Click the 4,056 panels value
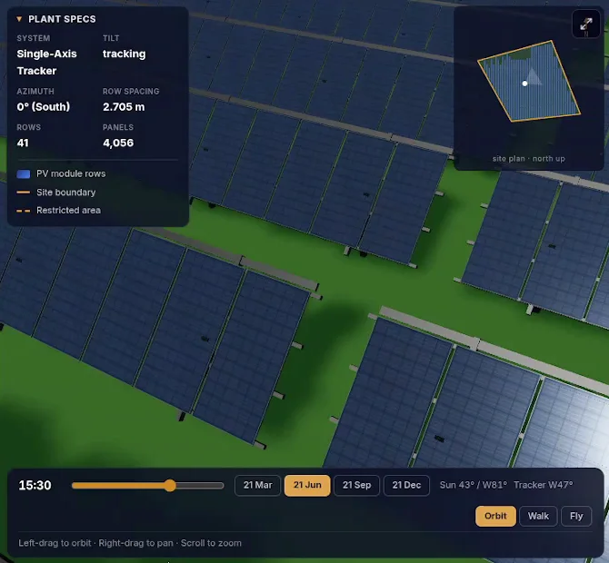Image resolution: width=609 pixels, height=563 pixels. point(118,143)
